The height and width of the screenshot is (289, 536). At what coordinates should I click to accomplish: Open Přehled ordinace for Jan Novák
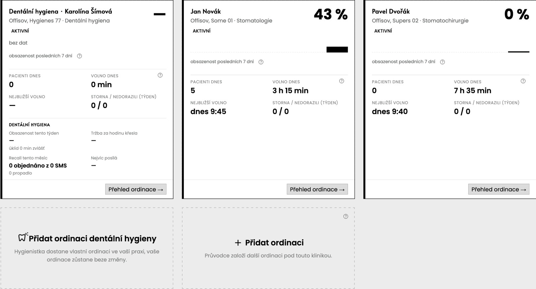(317, 189)
